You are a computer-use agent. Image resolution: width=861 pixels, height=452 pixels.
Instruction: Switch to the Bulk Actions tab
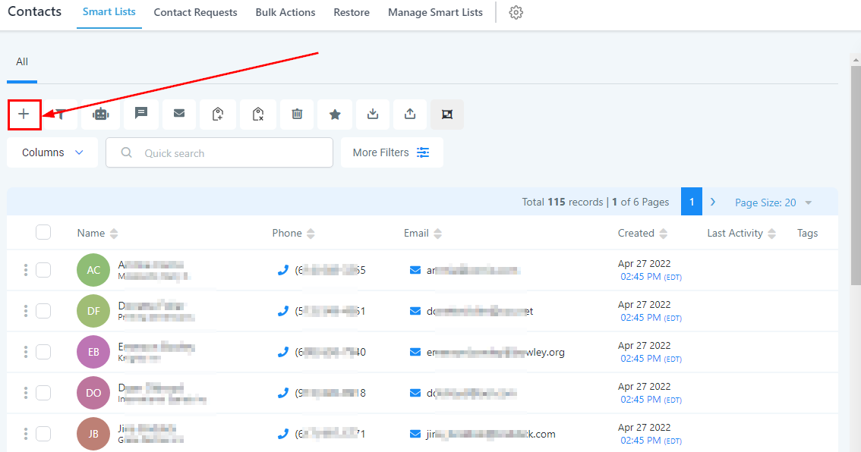pos(286,13)
